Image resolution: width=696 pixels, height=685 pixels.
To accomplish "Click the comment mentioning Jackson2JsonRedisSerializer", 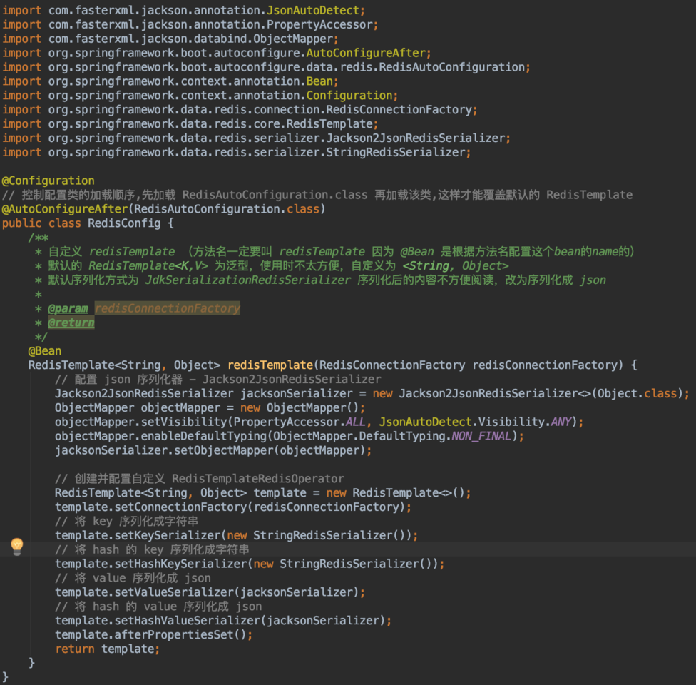I will coord(217,380).
